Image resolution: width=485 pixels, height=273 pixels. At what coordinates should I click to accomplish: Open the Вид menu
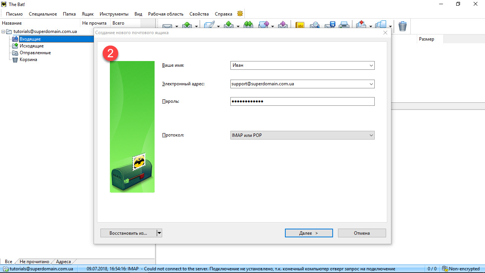(138, 14)
